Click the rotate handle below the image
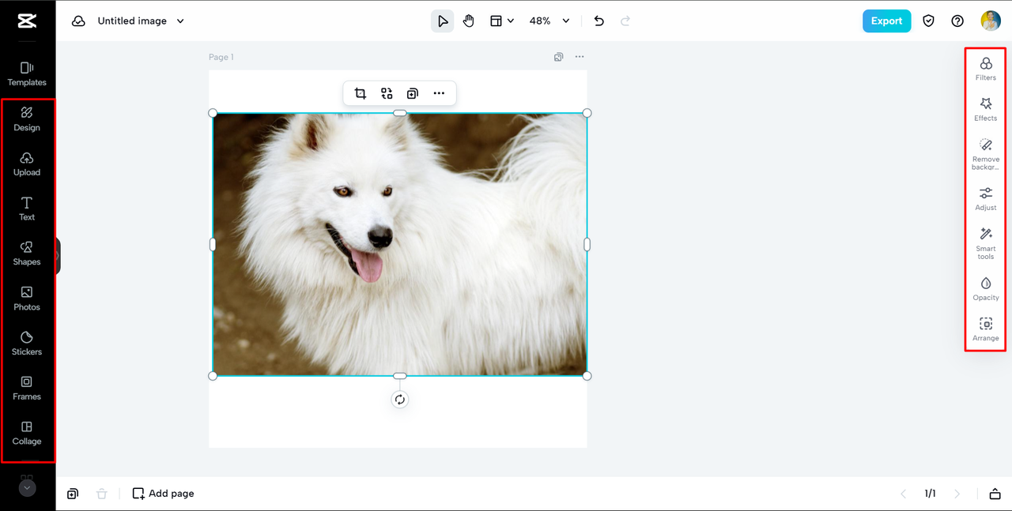This screenshot has height=511, width=1012. 400,400
